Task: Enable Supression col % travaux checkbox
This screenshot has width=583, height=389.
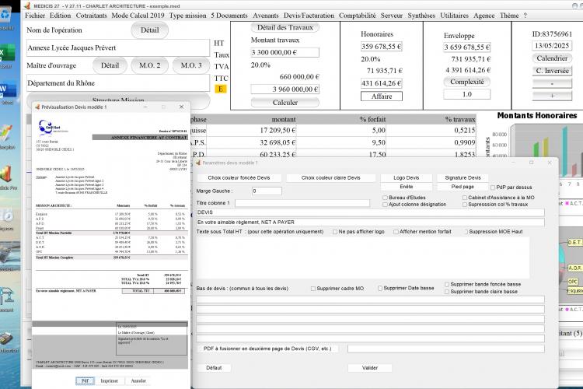Action: pos(464,205)
